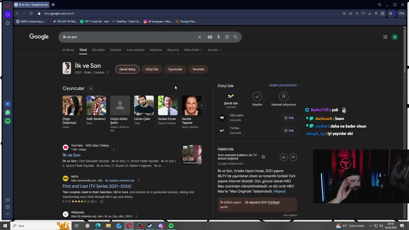Open HİZMETLERİ DÜZENLE link
Image resolution: width=409 pixels, height=230 pixels.
(x=283, y=85)
